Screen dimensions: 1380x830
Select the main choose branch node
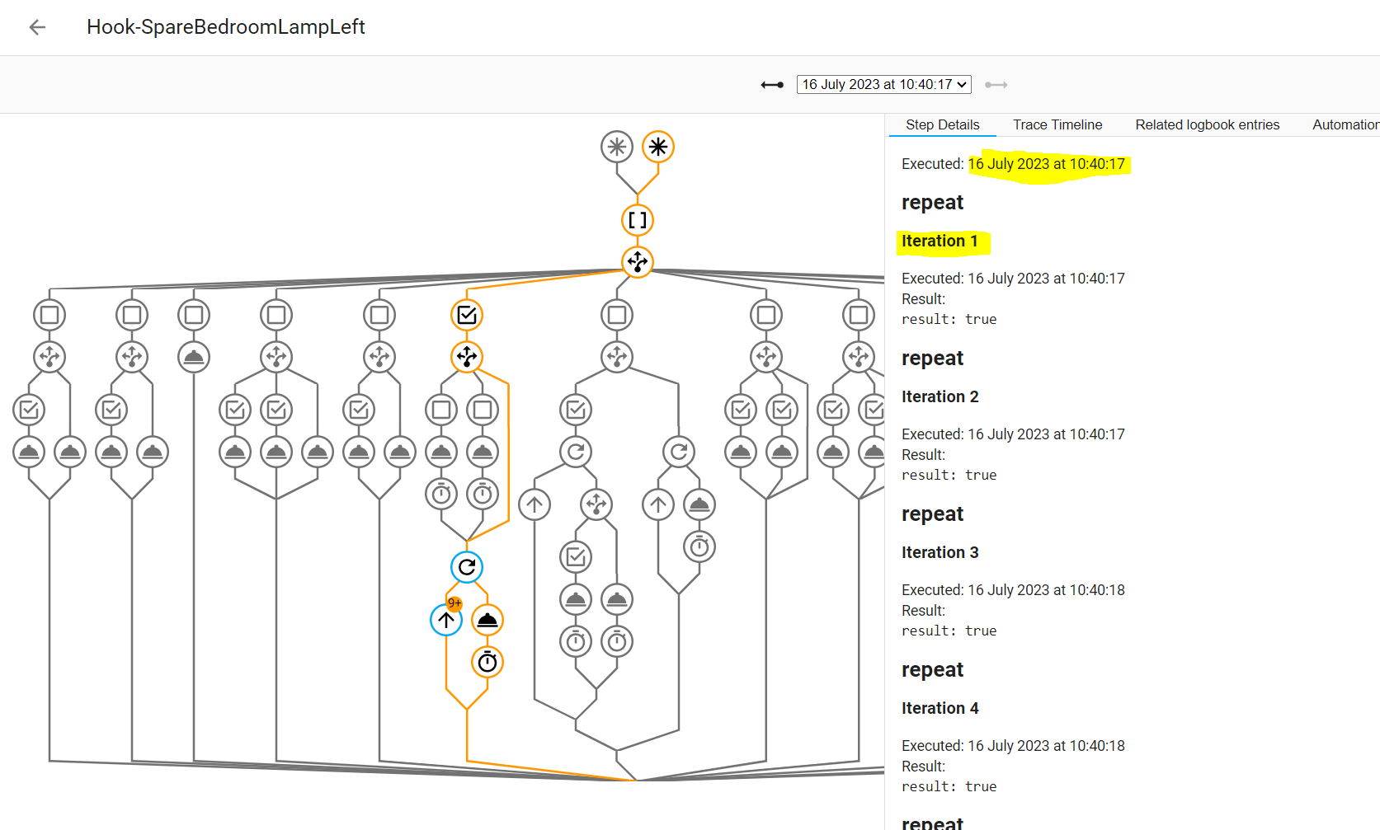tap(636, 263)
